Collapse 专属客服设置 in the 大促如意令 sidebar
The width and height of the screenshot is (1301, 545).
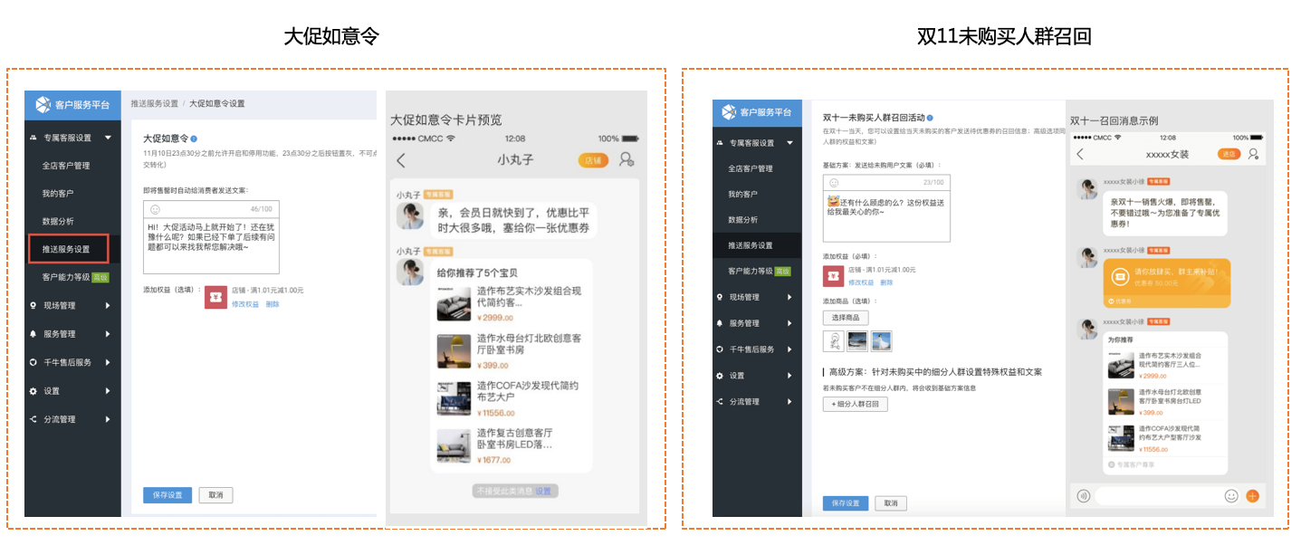click(109, 138)
